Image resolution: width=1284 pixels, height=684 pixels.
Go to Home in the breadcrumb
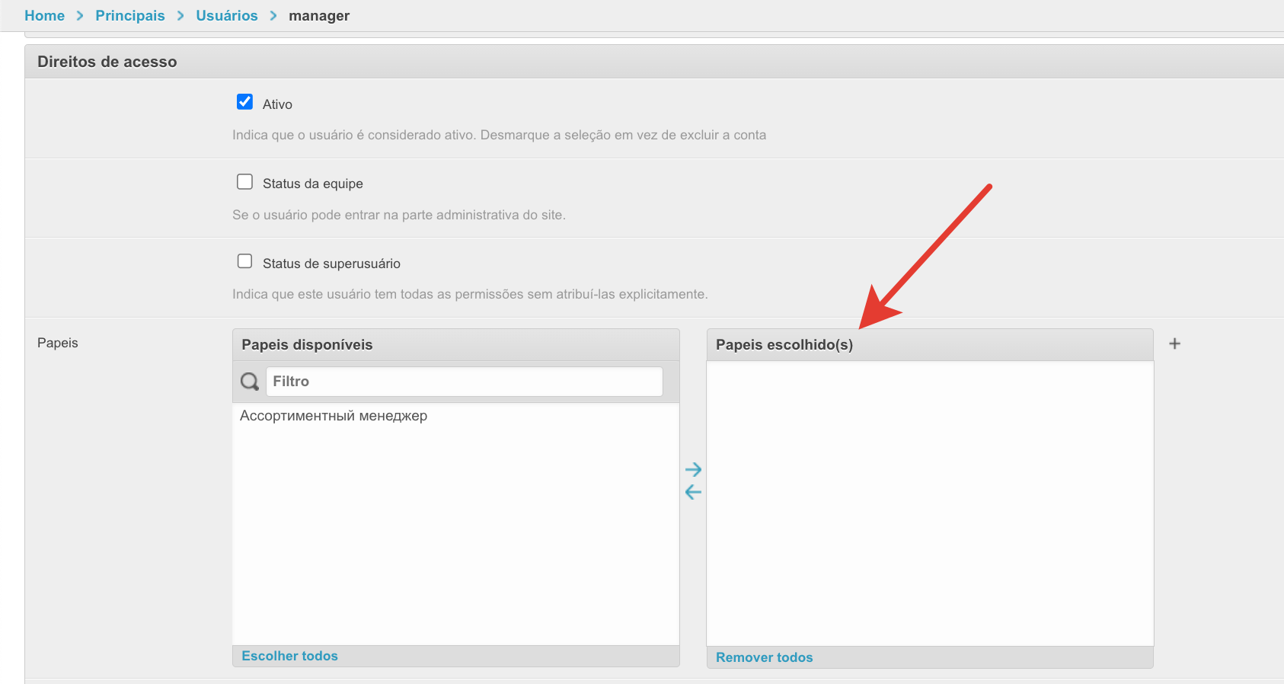coord(44,16)
